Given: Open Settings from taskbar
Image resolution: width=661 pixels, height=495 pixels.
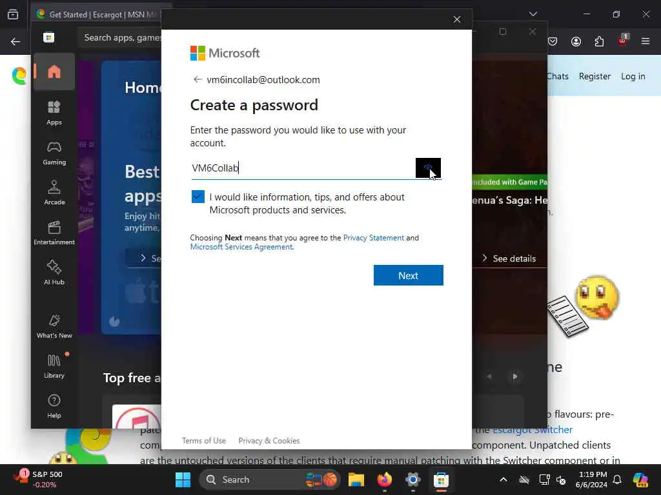Looking at the screenshot, I should tap(412, 480).
